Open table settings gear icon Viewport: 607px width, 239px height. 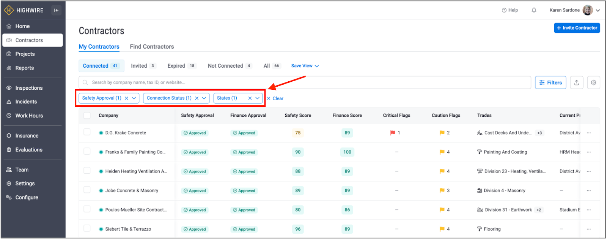pyautogui.click(x=593, y=82)
